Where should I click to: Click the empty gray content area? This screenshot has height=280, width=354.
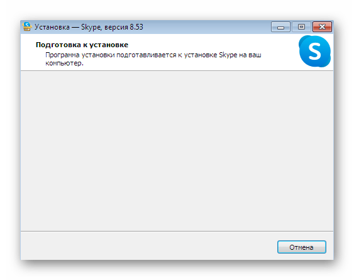coord(177,151)
